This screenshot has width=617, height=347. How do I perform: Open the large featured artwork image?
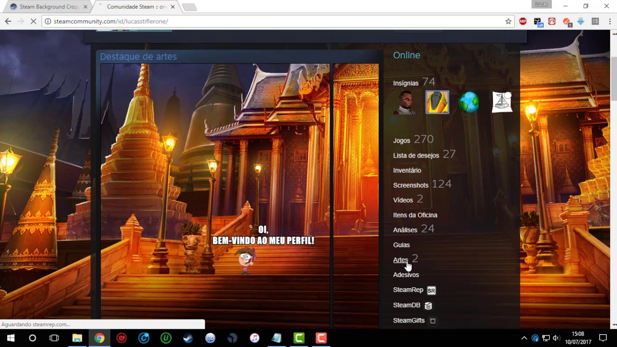point(215,196)
